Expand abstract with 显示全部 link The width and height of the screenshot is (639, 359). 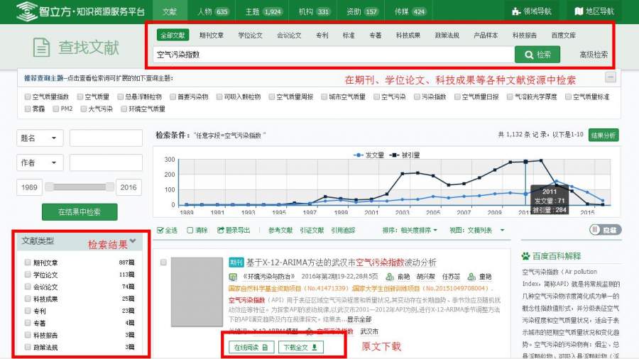tap(359, 319)
